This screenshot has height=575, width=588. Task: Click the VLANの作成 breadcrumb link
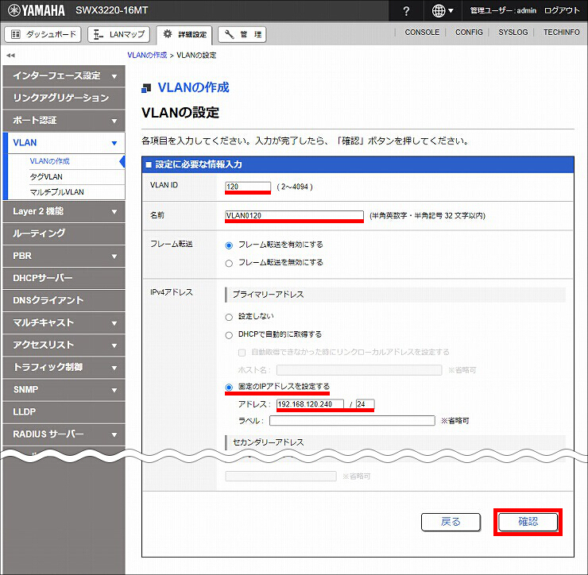pos(147,55)
